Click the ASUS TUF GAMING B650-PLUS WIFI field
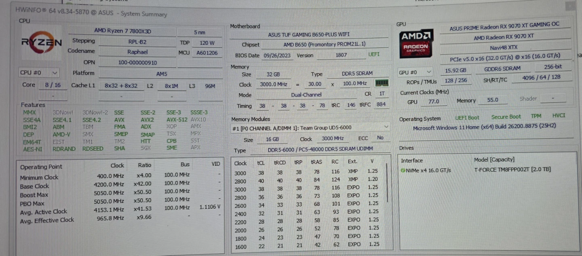The height and width of the screenshot is (256, 582). click(309, 35)
